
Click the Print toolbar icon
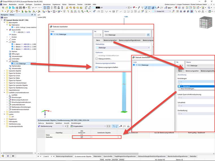pos(24,8)
